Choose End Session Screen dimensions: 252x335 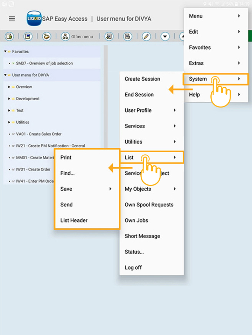(151, 94)
